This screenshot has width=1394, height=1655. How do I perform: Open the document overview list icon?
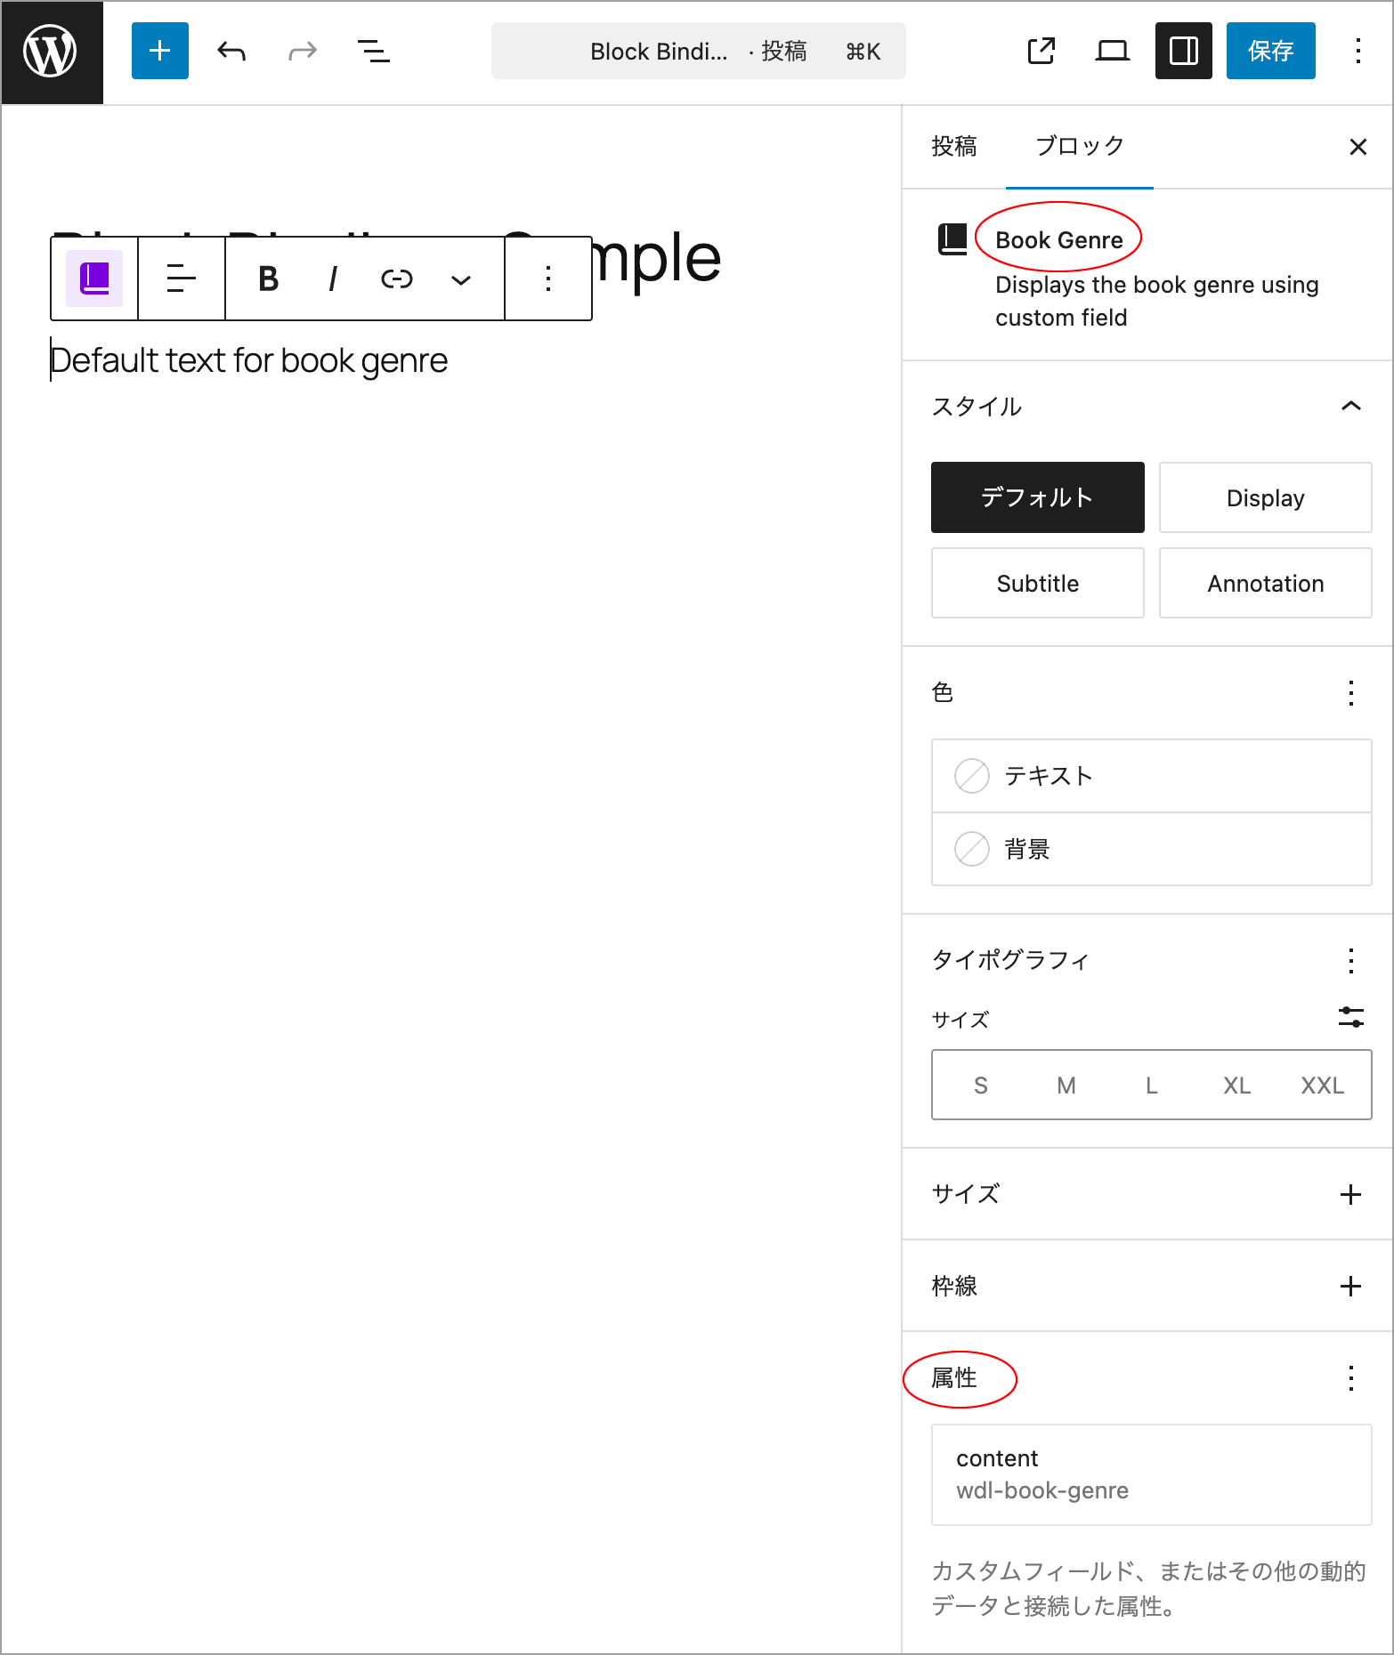click(374, 51)
